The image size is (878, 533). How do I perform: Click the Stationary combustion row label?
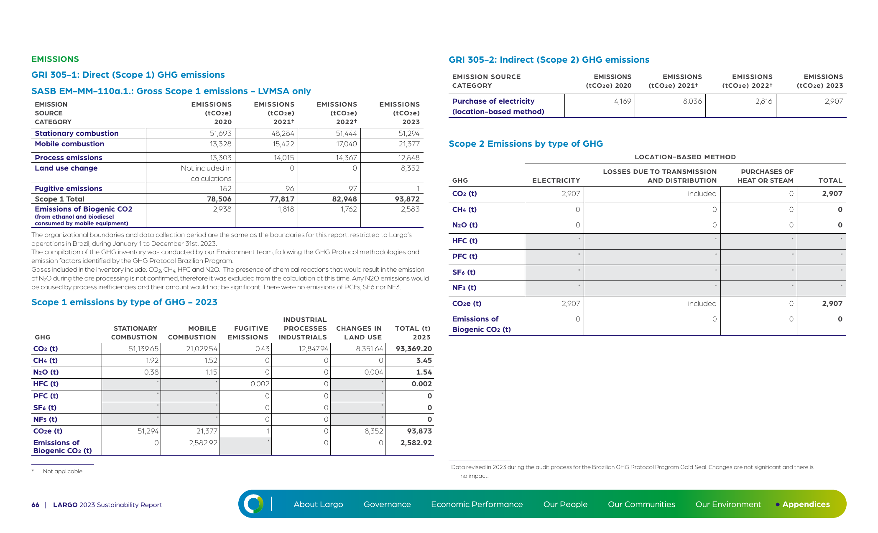[77, 133]
